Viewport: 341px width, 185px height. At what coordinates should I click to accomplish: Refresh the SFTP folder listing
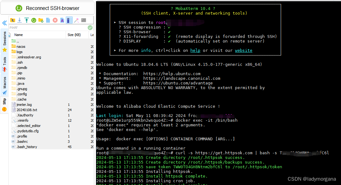(x=34, y=20)
